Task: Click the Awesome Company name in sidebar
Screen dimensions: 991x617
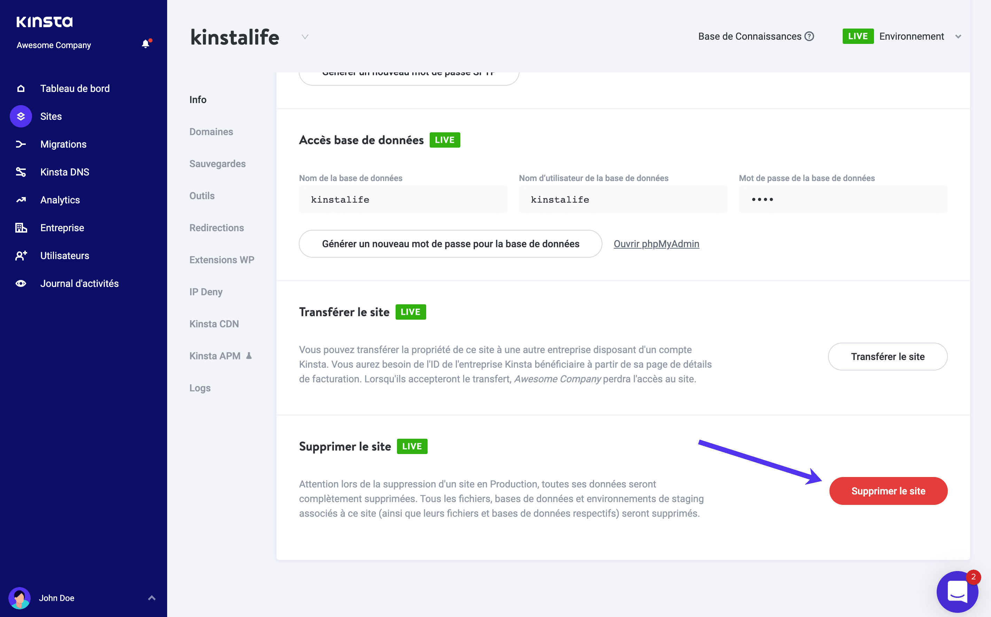Action: 54,45
